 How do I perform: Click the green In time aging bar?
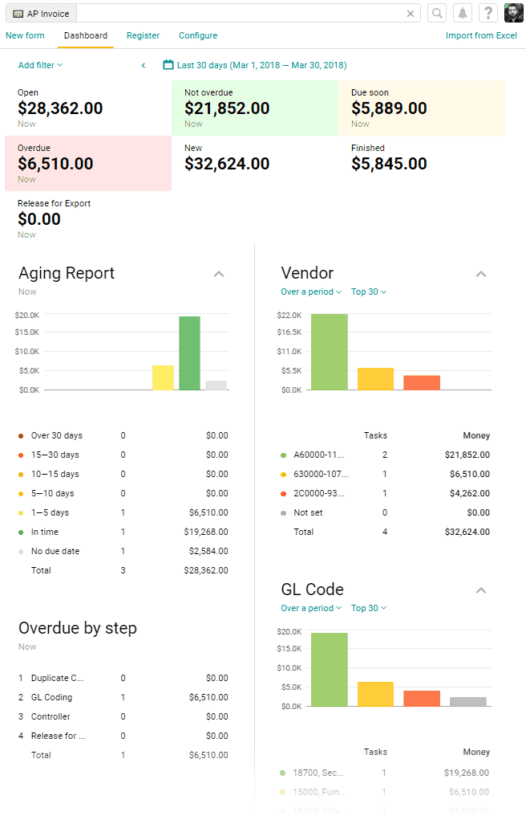(x=189, y=353)
